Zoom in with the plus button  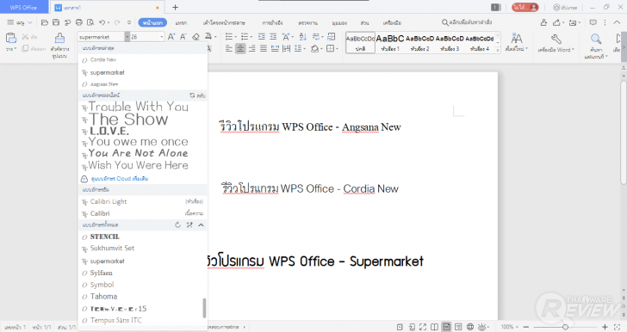point(605,327)
